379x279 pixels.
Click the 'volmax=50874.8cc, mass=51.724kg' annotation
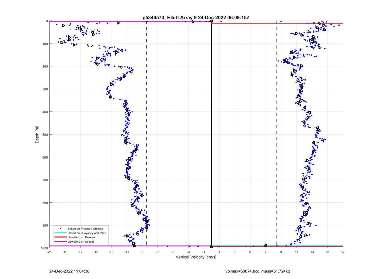pyautogui.click(x=258, y=271)
